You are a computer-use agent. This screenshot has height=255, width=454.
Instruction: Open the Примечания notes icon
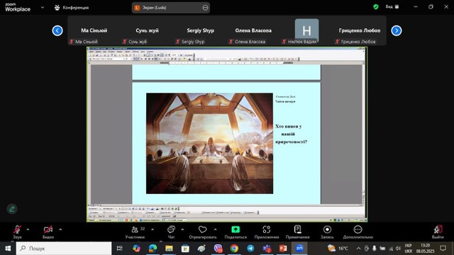[x=298, y=229]
